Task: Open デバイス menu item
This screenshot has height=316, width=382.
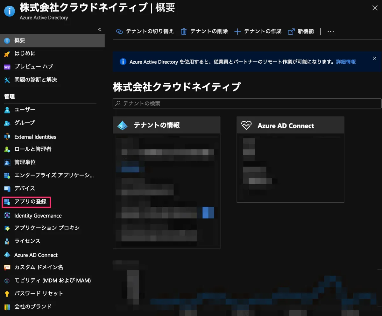Action: pyautogui.click(x=25, y=188)
